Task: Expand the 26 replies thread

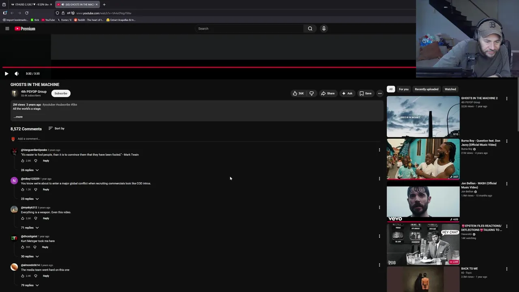Action: tap(30, 170)
